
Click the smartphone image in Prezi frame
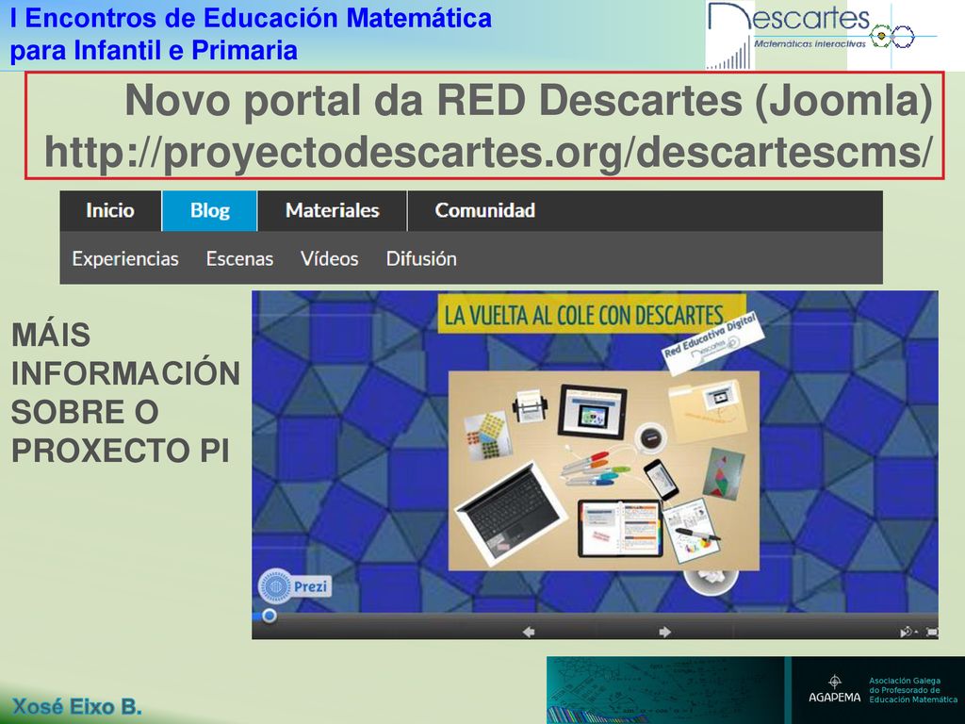(661, 480)
